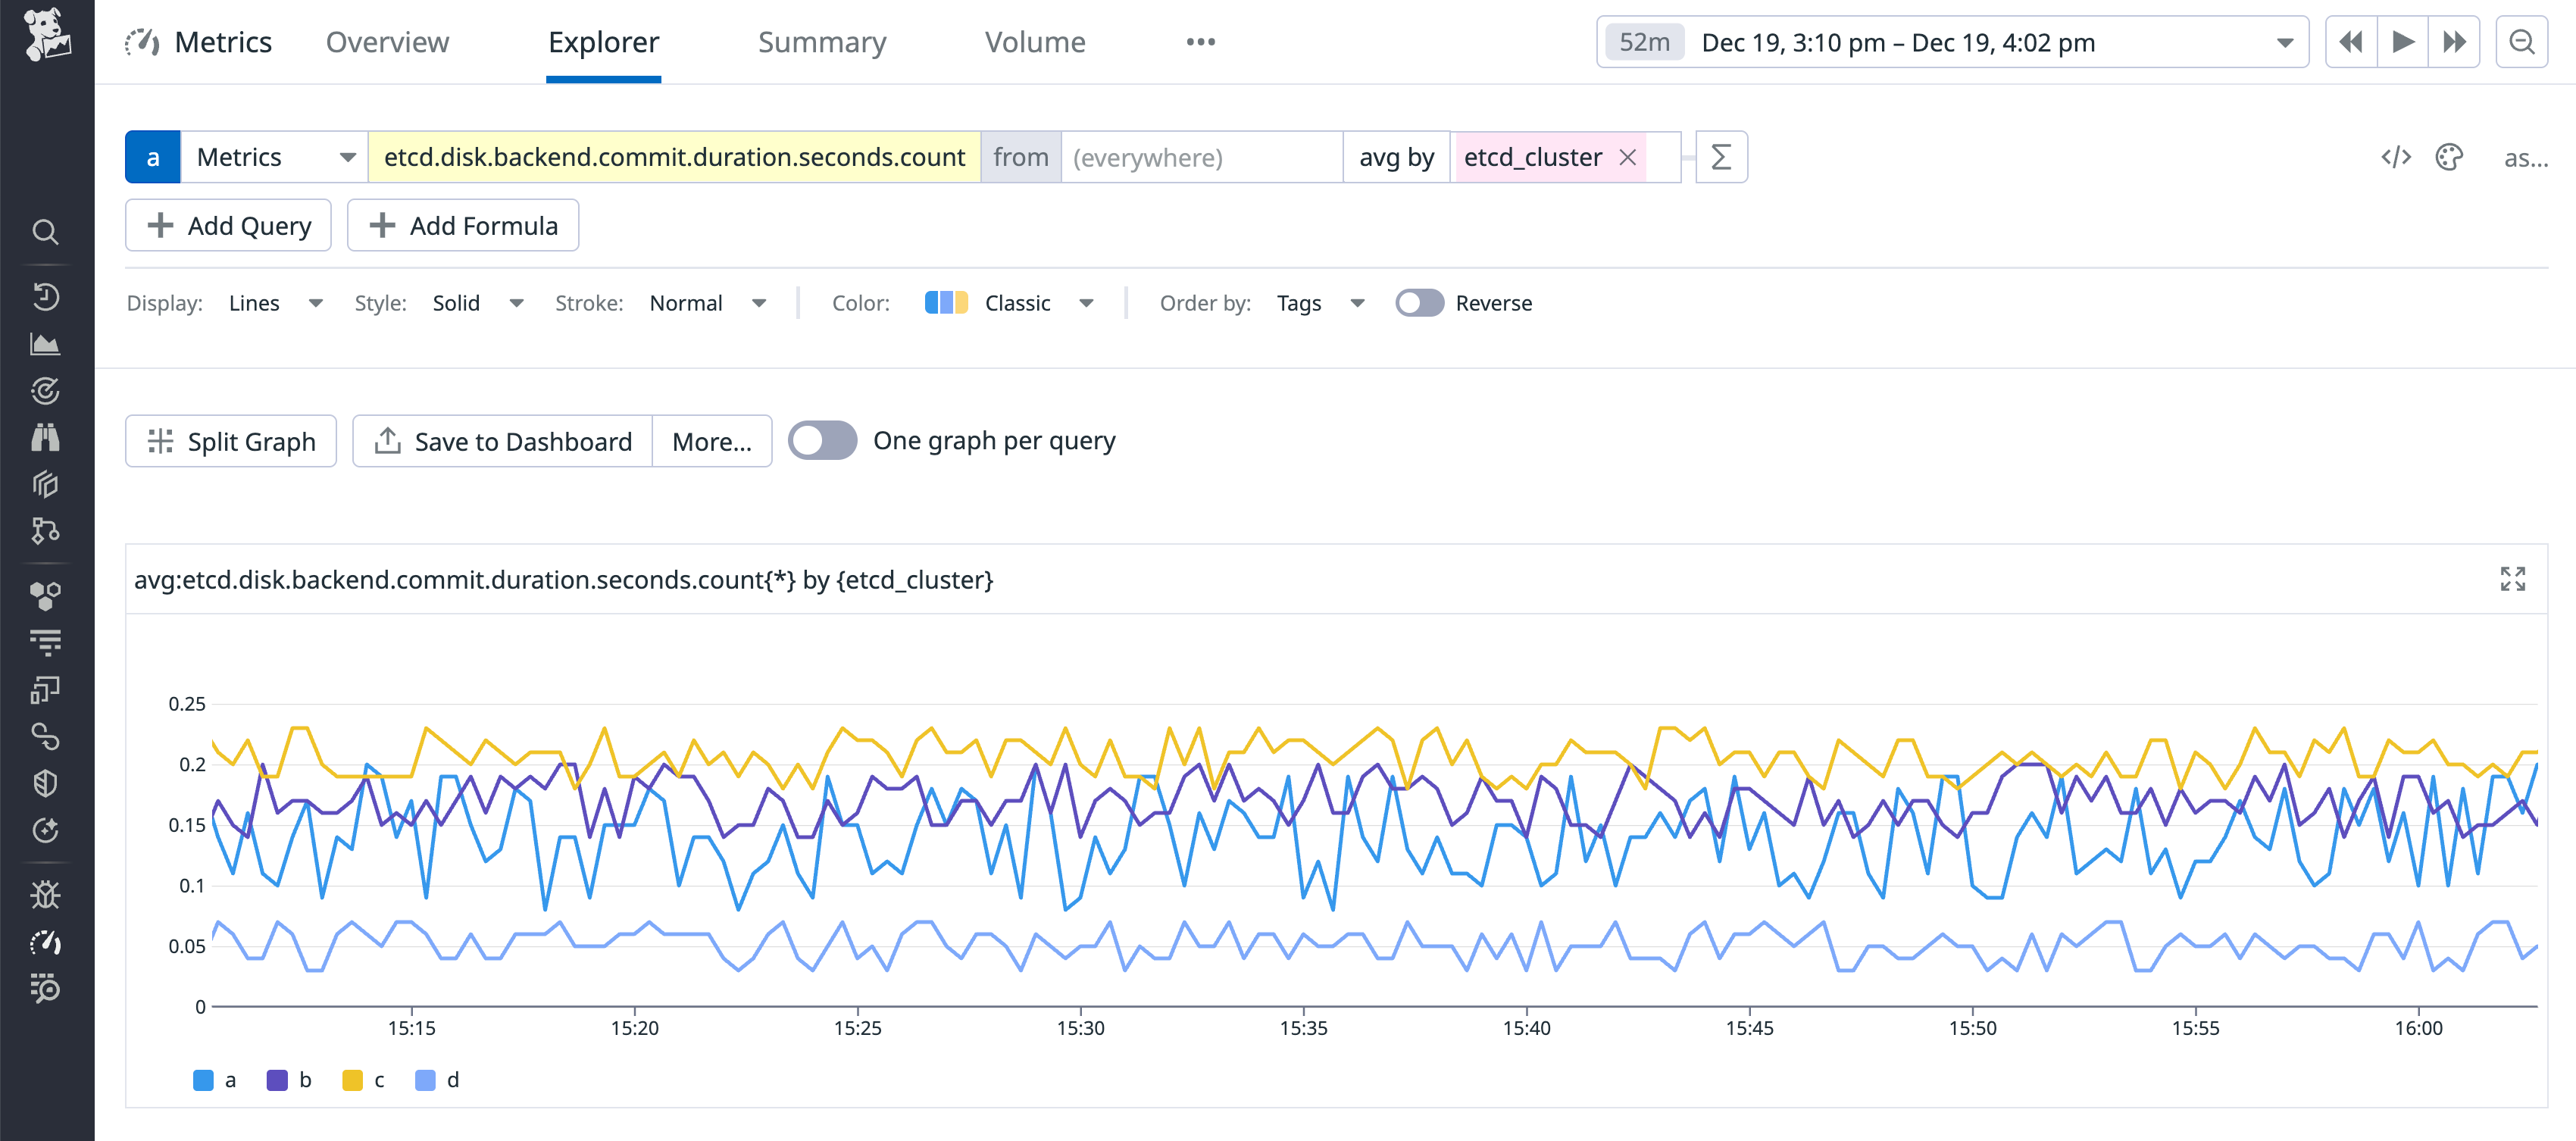Click the zoom-out magnifier near the time range
2576x1141 pixels.
[x=2522, y=42]
